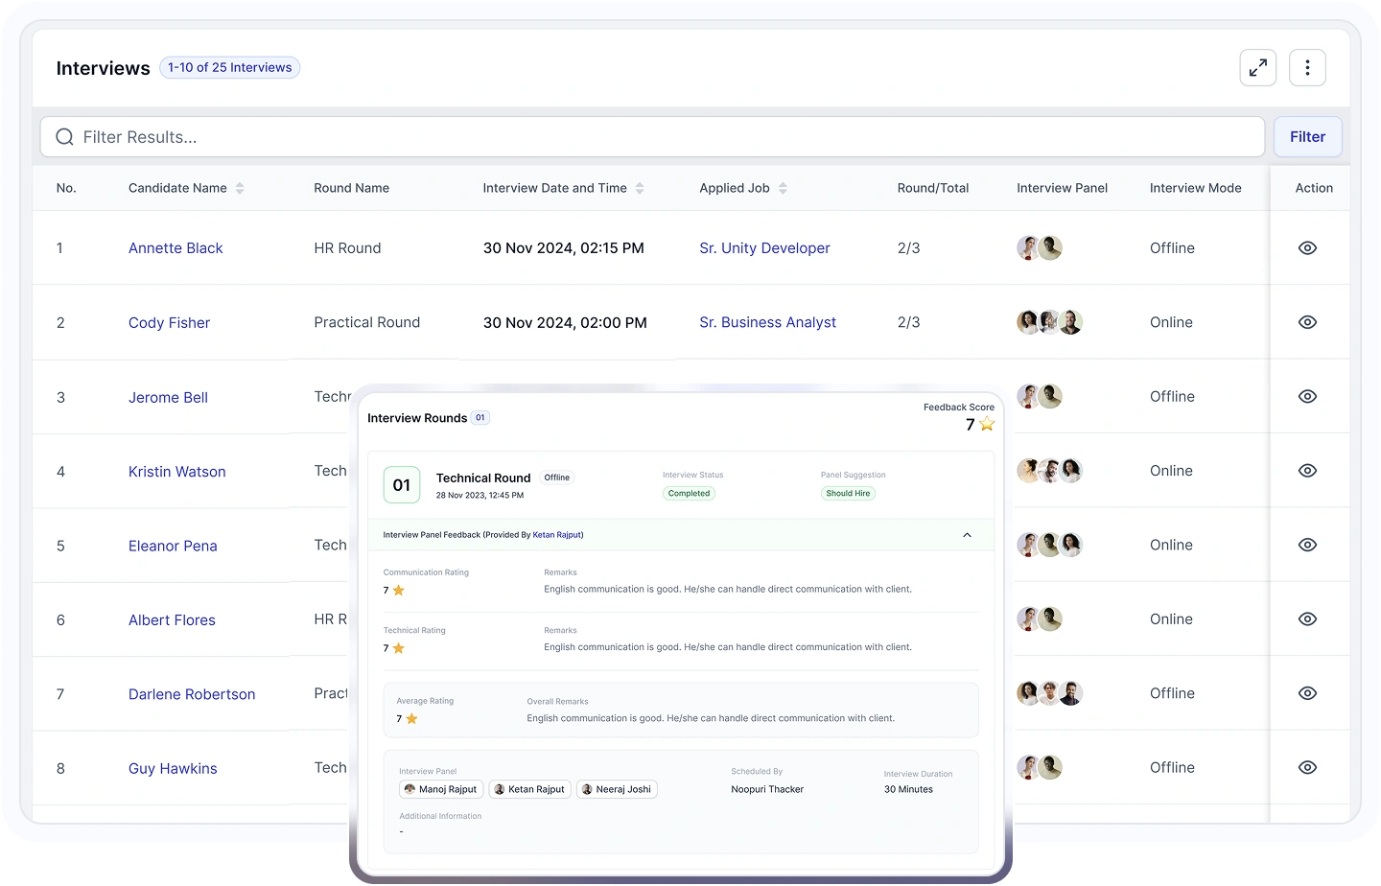Toggle Albert Flores' view details eye icon
The width and height of the screenshot is (1381, 886).
1307,618
